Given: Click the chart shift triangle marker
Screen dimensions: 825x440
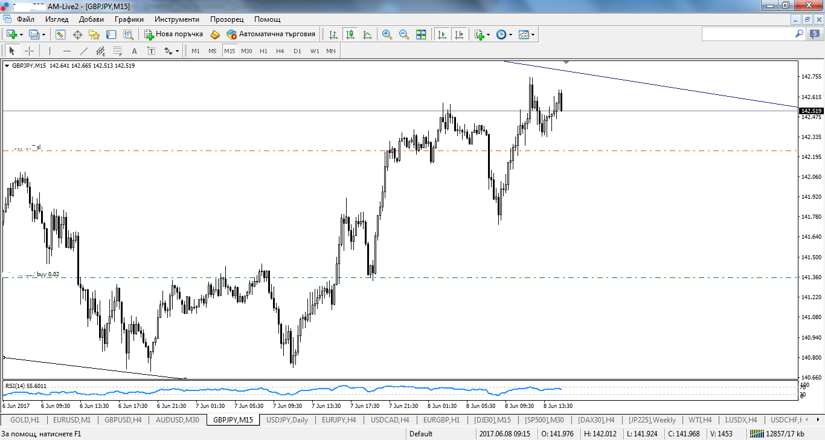Looking at the screenshot, I should (566, 62).
